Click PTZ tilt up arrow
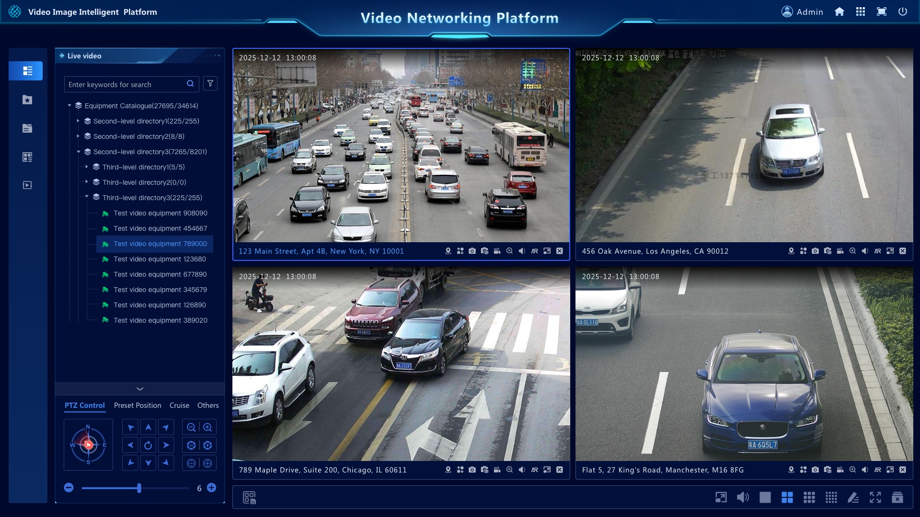920x517 pixels. (148, 427)
